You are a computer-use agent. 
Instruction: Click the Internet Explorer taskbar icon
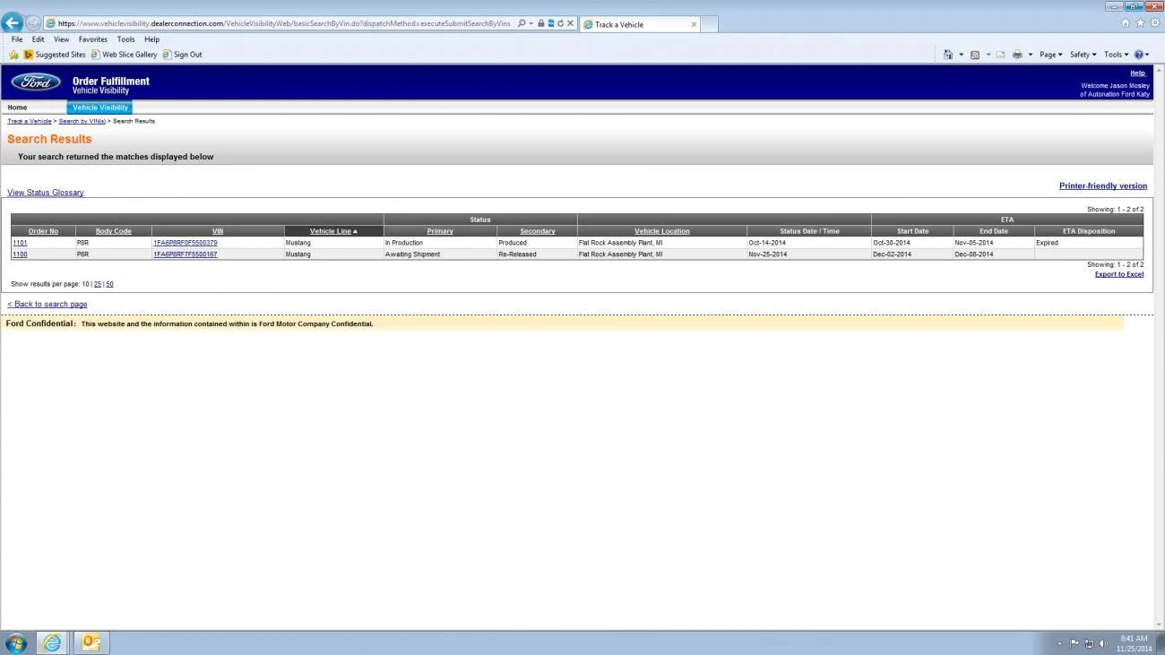53,642
